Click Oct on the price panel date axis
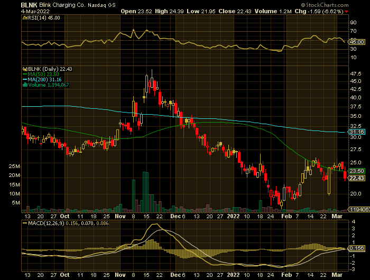370x280 pixels. [x=64, y=216]
